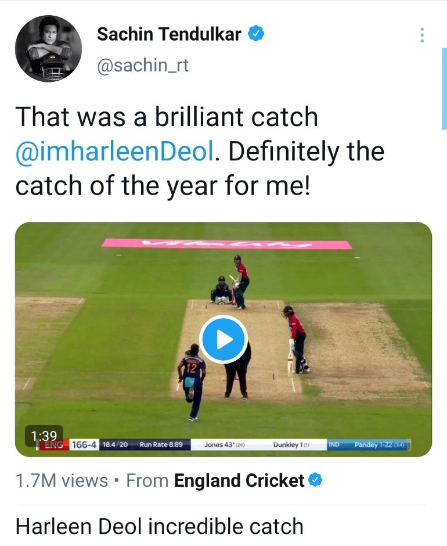Open the England Cricket source account

pos(239,481)
